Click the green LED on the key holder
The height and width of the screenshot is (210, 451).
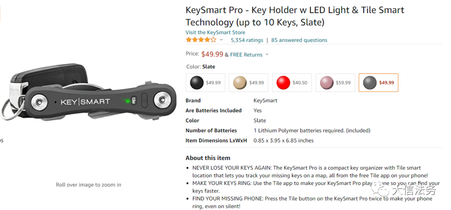pos(127,101)
